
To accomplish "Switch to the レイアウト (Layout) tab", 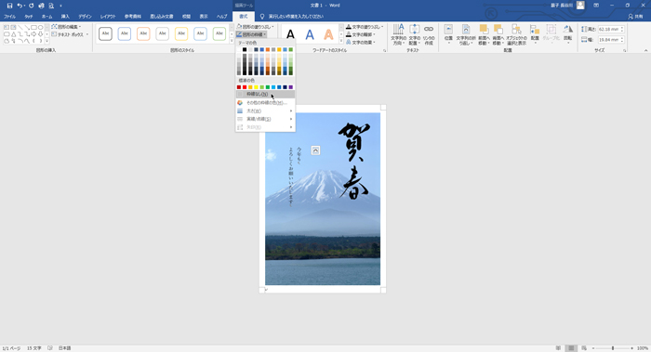I will pyautogui.click(x=108, y=17).
